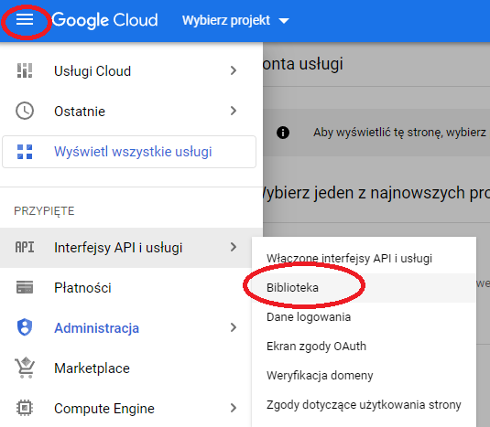This screenshot has height=427, width=490.
Task: Expand the Administracja submenu chevron
Action: click(234, 327)
